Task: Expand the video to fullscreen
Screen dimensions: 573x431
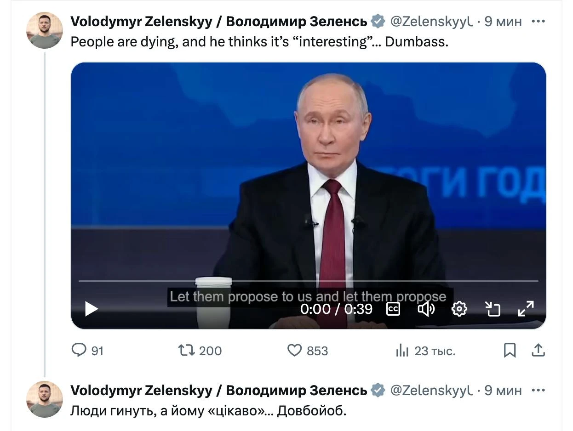Action: click(526, 309)
